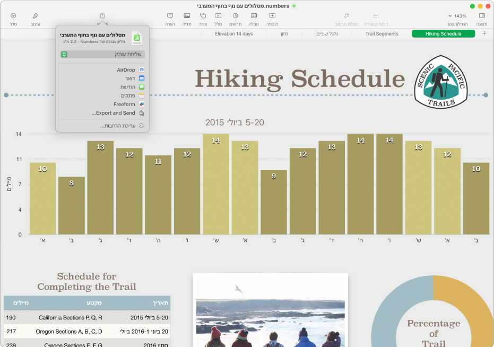
Task: Open the 143% zoom dropdown
Action: (457, 16)
